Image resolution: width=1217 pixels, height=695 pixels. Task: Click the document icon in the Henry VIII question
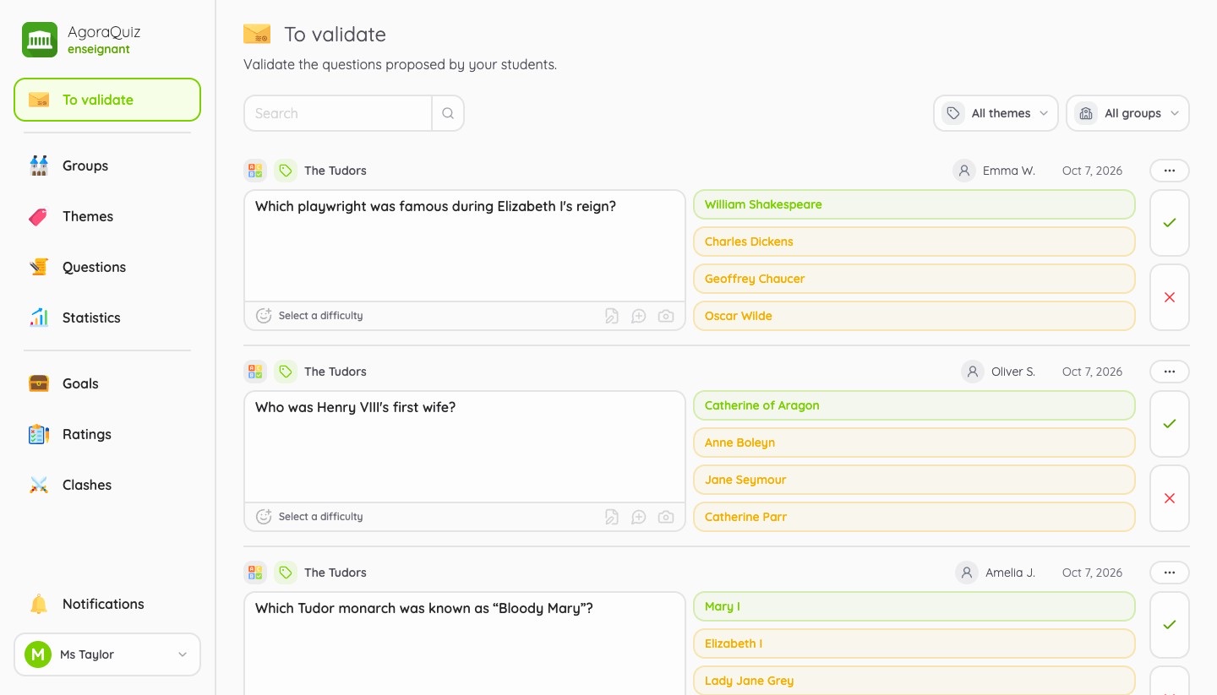point(612,517)
